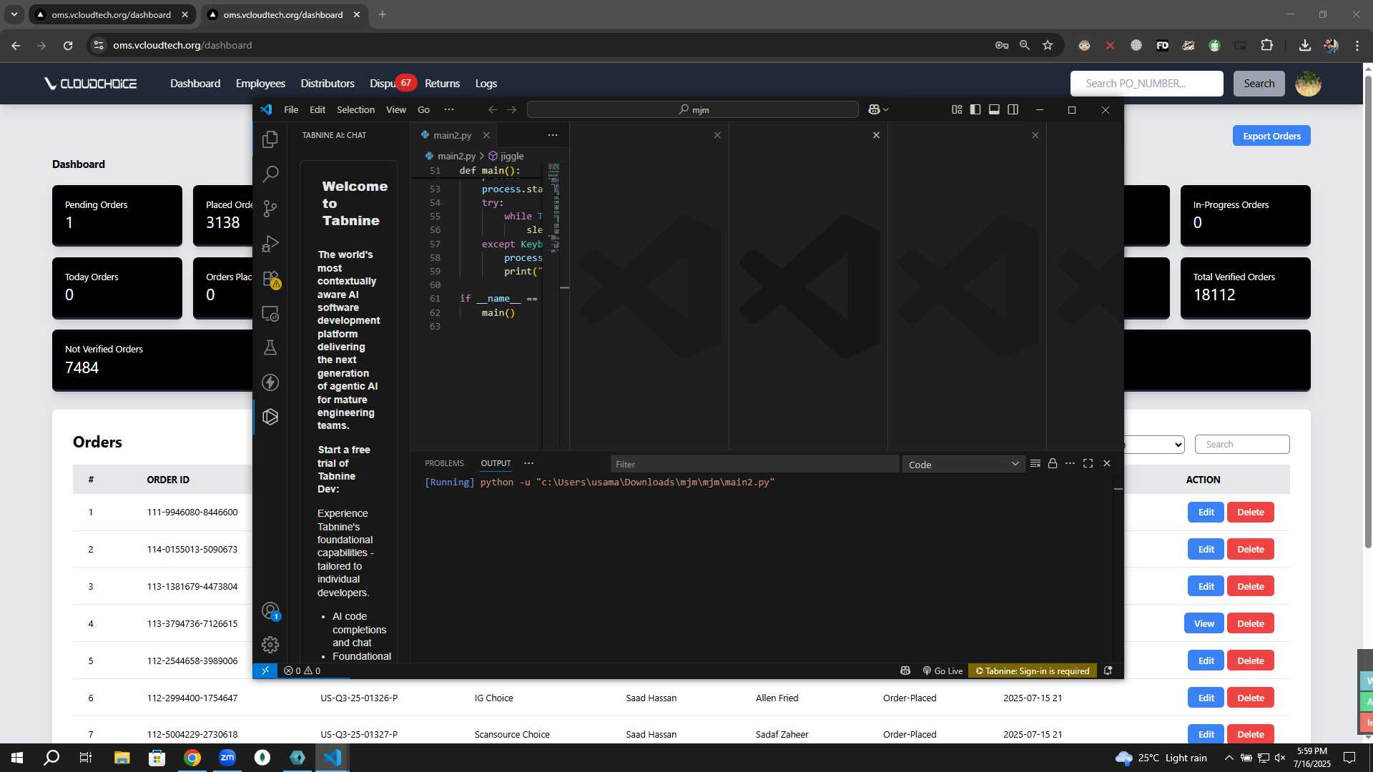Screen dimensions: 1373x772
Task: Open the Selection menu in VS Code
Action: [x=355, y=109]
